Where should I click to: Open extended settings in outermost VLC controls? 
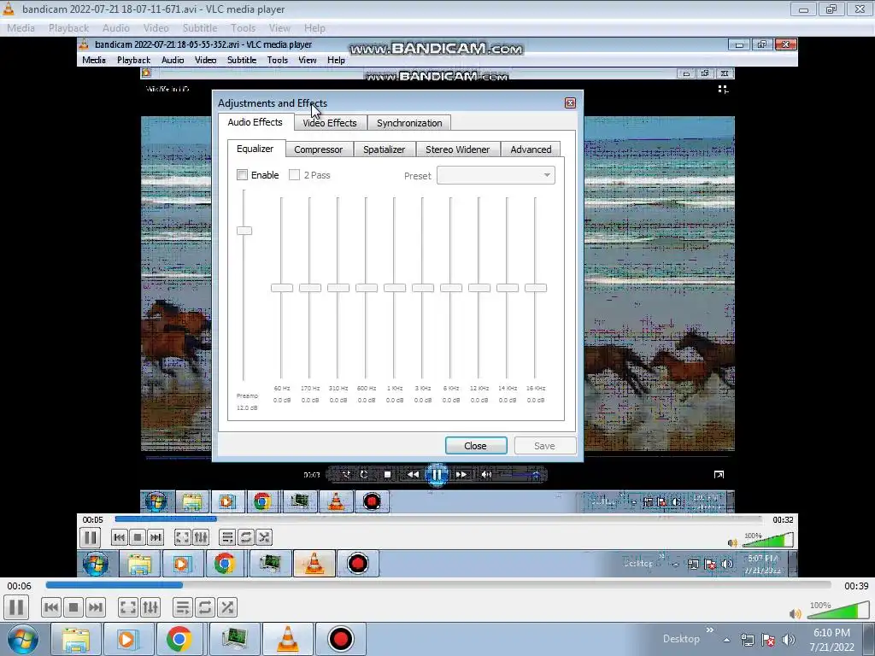pos(150,607)
